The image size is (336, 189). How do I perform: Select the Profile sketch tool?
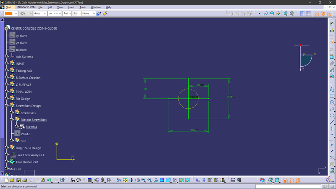coord(332,89)
